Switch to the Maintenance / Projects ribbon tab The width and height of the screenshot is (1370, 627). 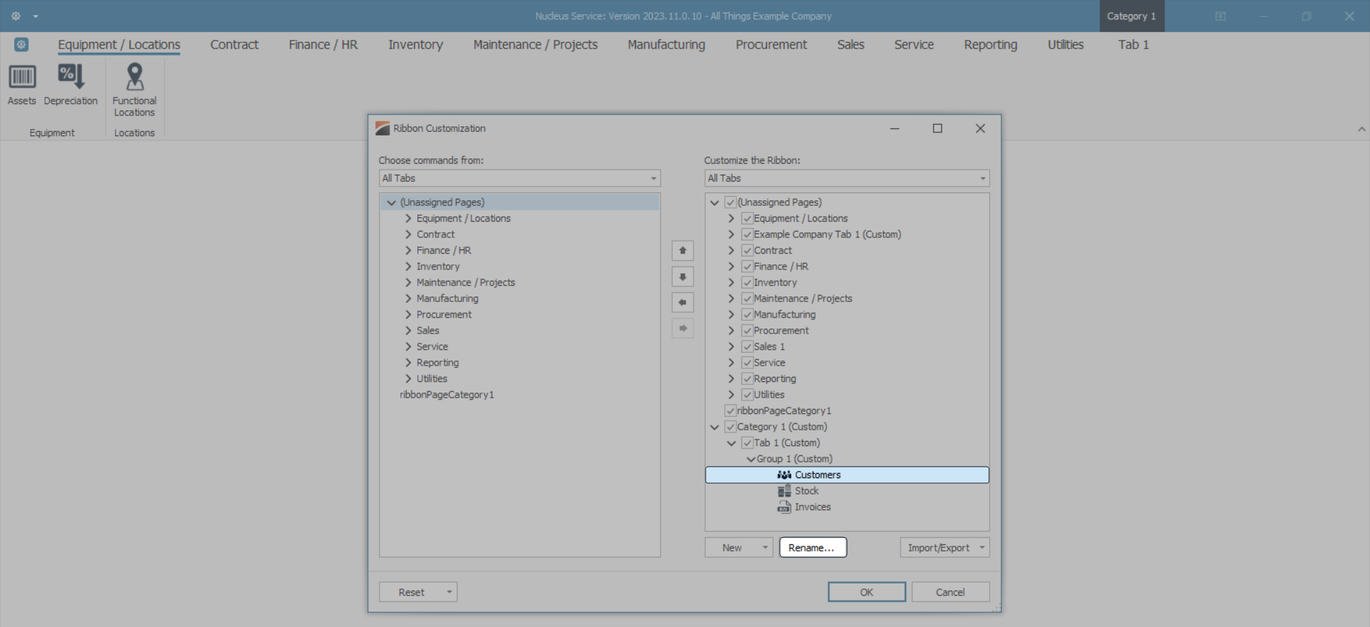tap(535, 45)
